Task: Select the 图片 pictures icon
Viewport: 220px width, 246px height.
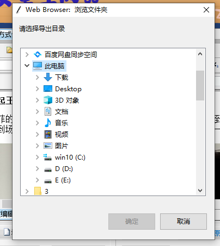Action: [x=48, y=146]
